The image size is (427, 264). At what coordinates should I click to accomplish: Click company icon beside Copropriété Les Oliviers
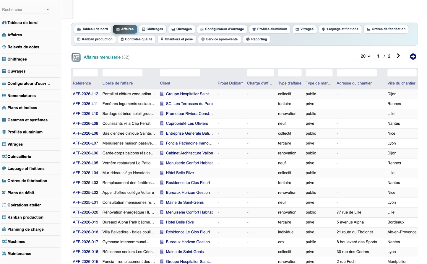[162, 123]
